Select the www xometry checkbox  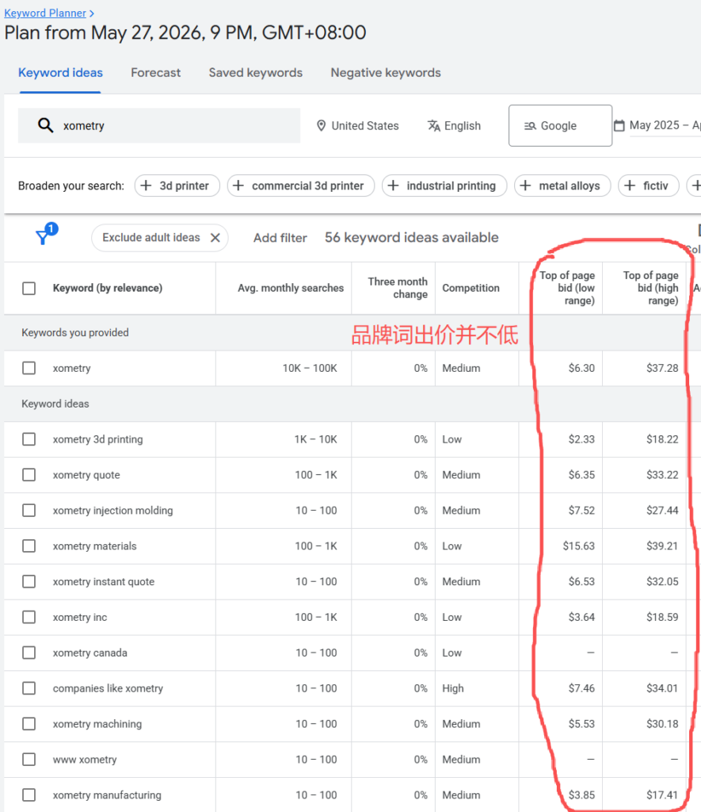click(29, 759)
